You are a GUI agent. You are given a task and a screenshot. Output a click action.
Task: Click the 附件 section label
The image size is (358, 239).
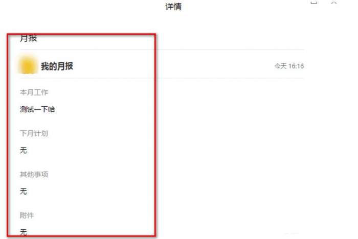click(27, 215)
